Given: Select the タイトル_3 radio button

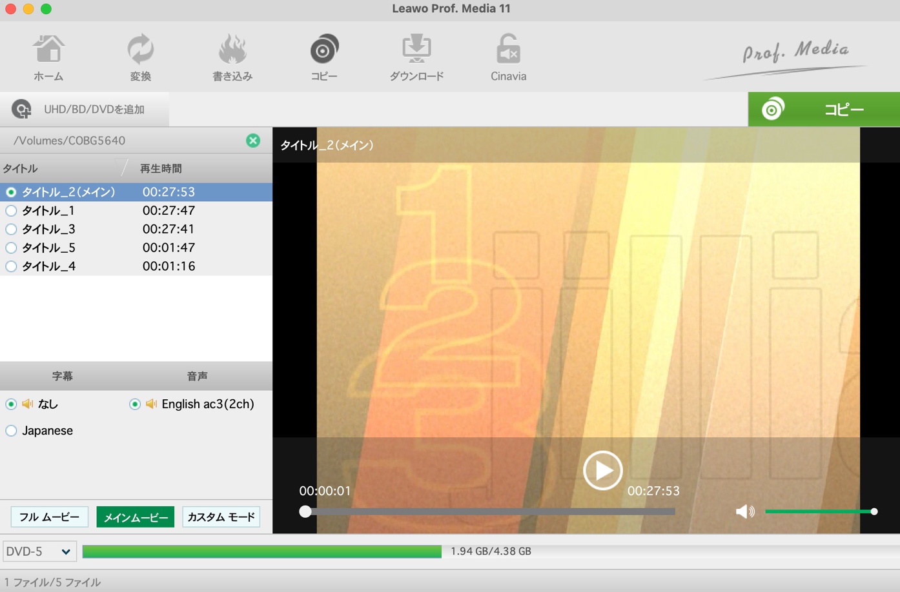Looking at the screenshot, I should (11, 229).
